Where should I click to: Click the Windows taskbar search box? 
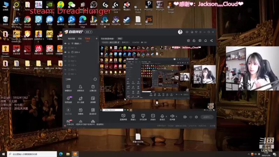(32, 154)
